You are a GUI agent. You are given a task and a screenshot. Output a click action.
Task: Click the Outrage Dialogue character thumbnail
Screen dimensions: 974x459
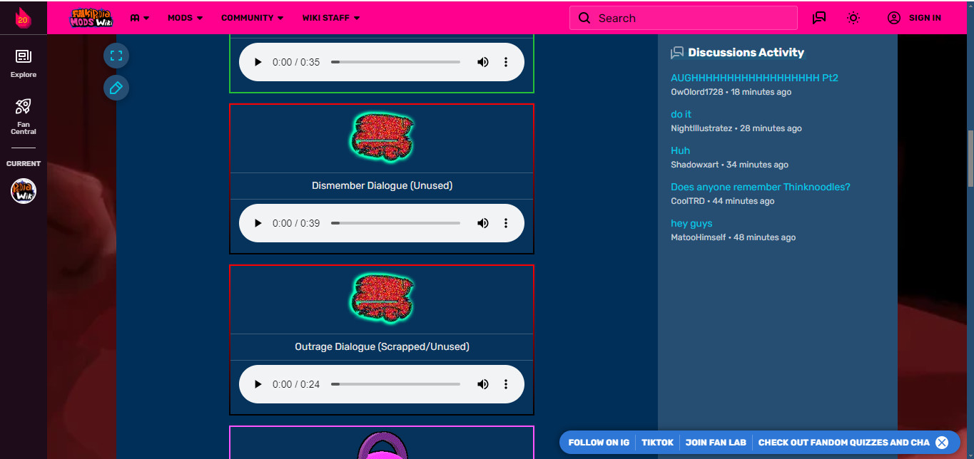tap(382, 299)
